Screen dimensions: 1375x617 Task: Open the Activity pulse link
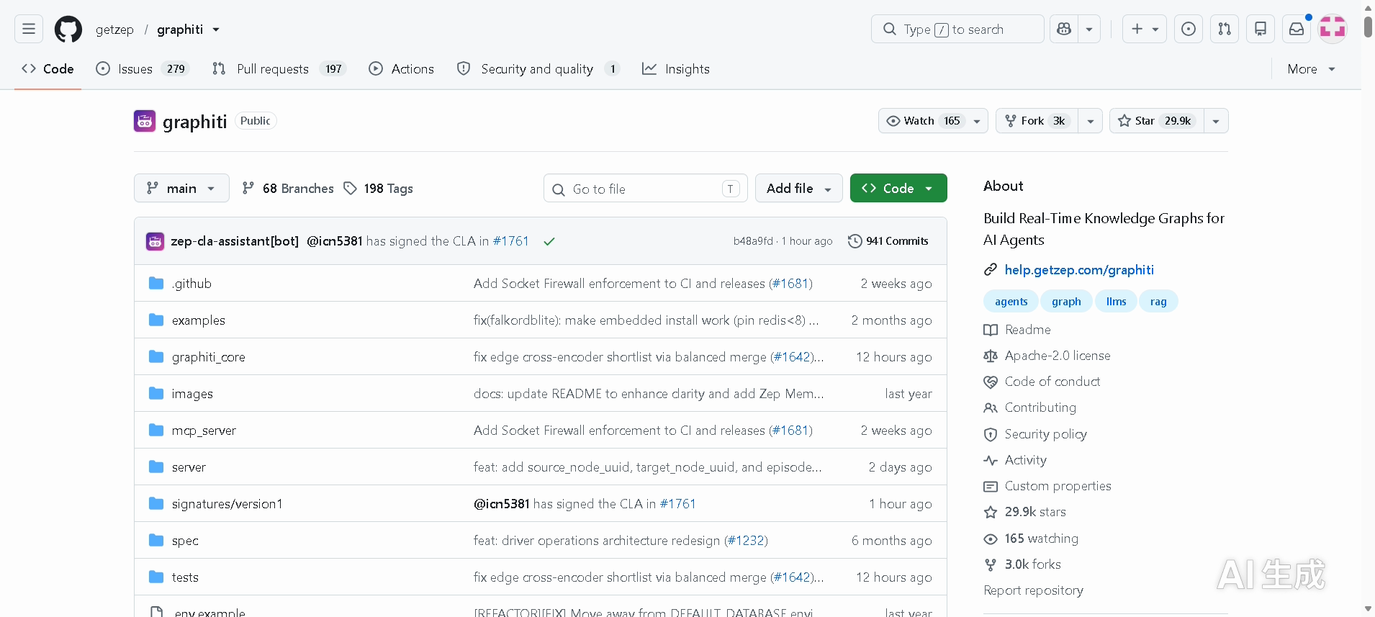[x=1015, y=460]
